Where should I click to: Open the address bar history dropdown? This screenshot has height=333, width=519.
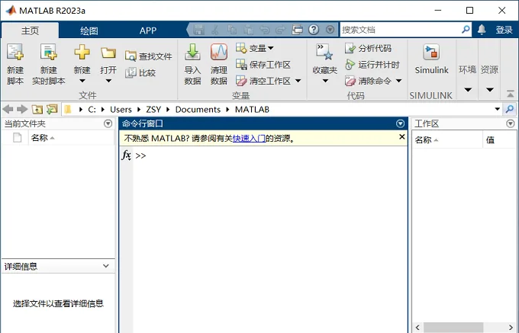coord(497,109)
